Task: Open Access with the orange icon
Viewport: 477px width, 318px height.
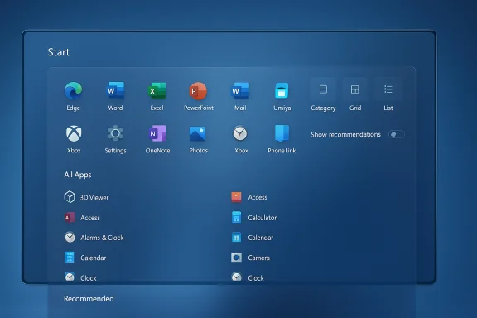Action: pyautogui.click(x=249, y=197)
